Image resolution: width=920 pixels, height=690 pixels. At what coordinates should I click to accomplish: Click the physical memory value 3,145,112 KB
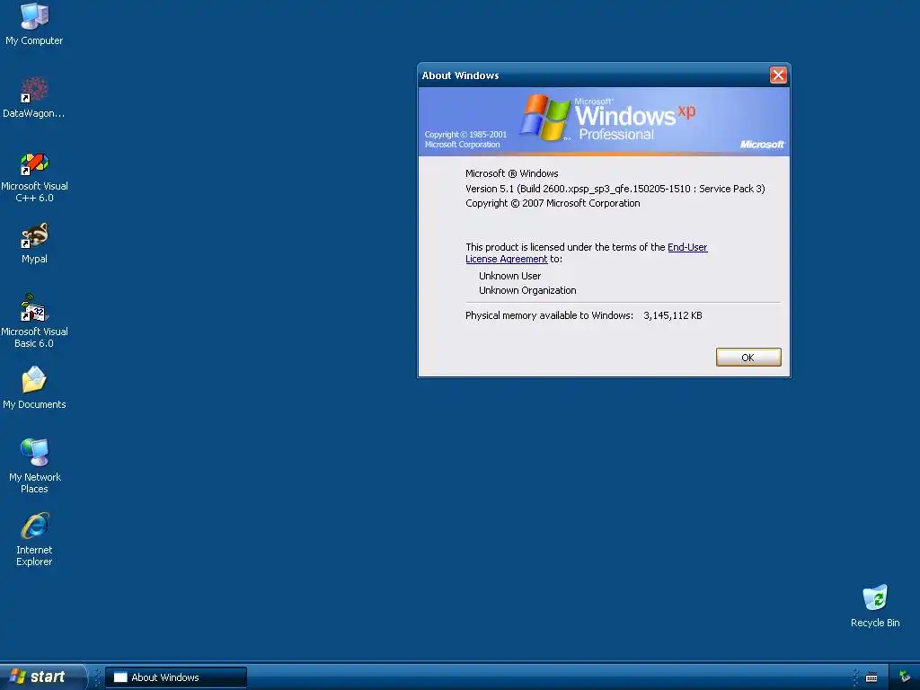point(672,315)
